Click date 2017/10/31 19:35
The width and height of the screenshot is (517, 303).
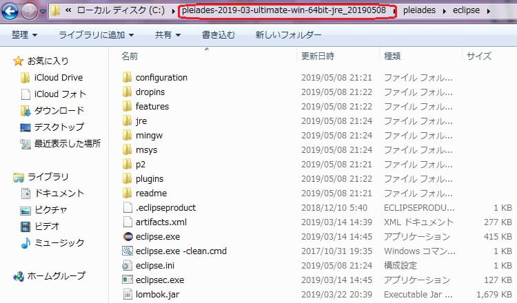pyautogui.click(x=336, y=251)
